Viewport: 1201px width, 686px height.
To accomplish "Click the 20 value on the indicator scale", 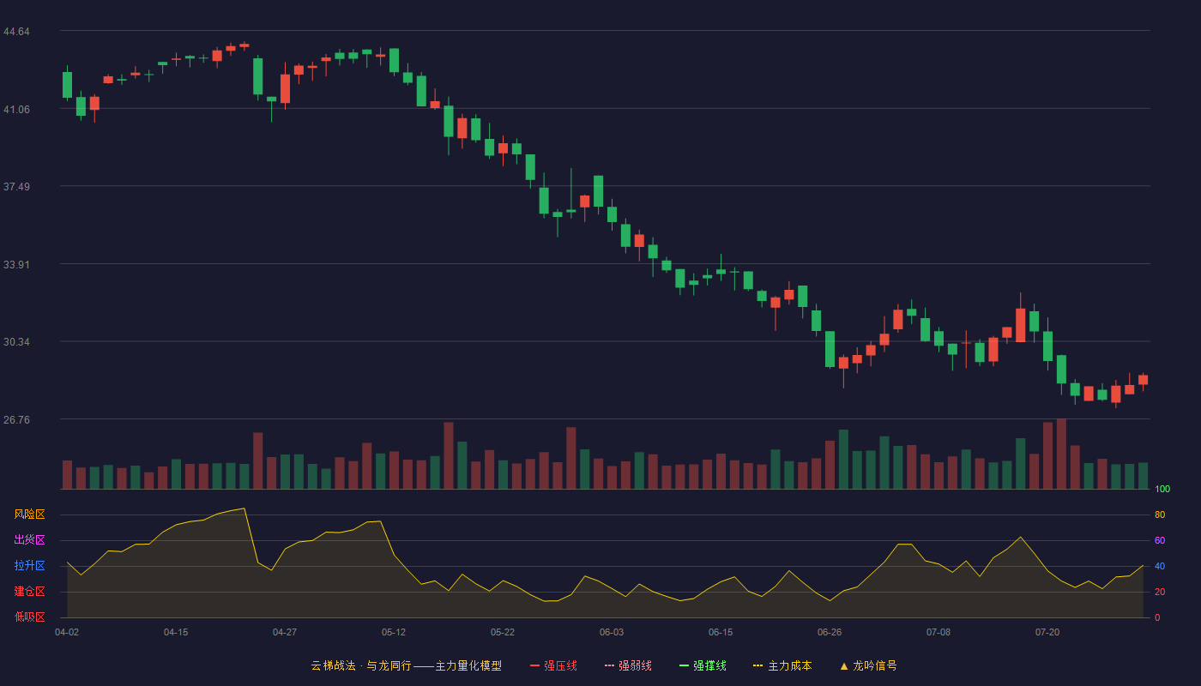I will click(1160, 592).
